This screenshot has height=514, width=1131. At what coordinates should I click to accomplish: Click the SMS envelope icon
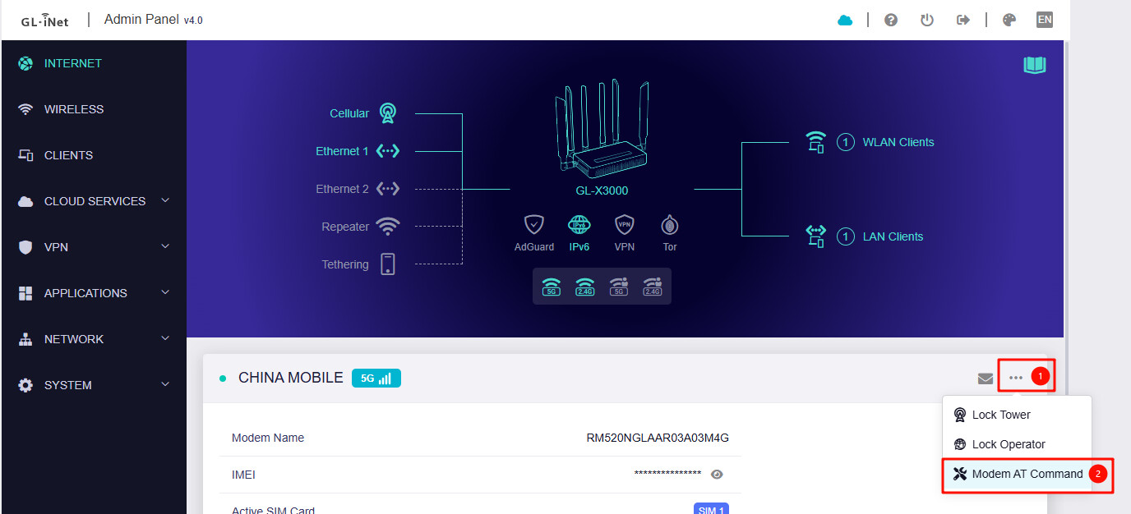tap(985, 379)
